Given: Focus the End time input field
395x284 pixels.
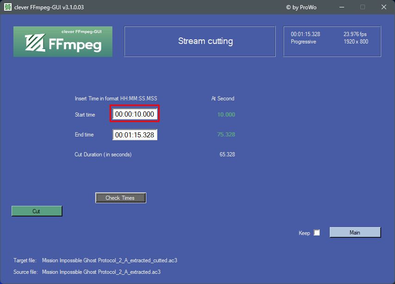Looking at the screenshot, I should pyautogui.click(x=135, y=135).
